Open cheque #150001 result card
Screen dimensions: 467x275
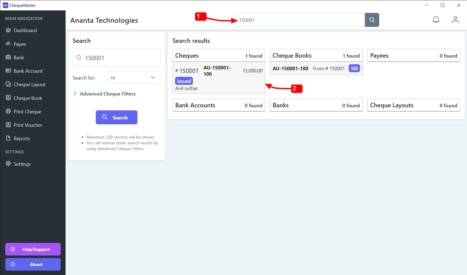[219, 78]
